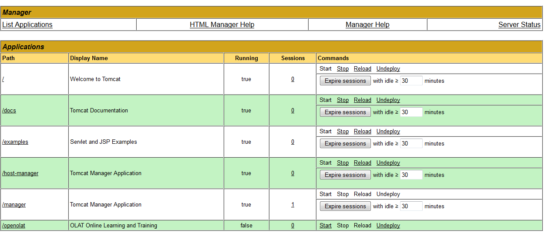This screenshot has width=545, height=237.
Task: Undeploy the /openolat application
Action: [388, 226]
